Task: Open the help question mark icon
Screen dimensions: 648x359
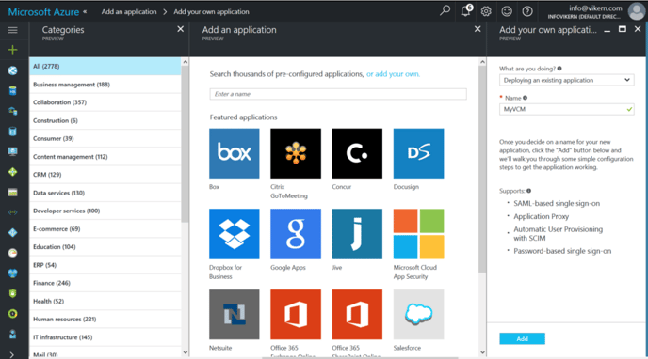Action: pos(527,11)
